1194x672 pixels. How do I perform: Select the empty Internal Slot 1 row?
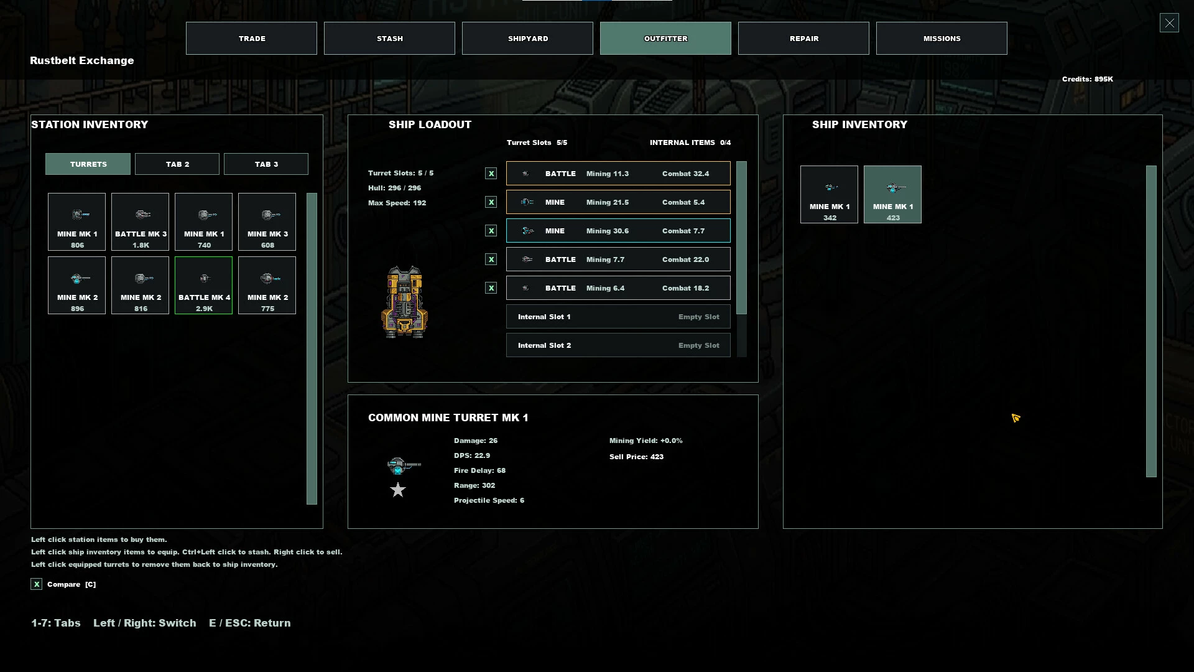(618, 317)
